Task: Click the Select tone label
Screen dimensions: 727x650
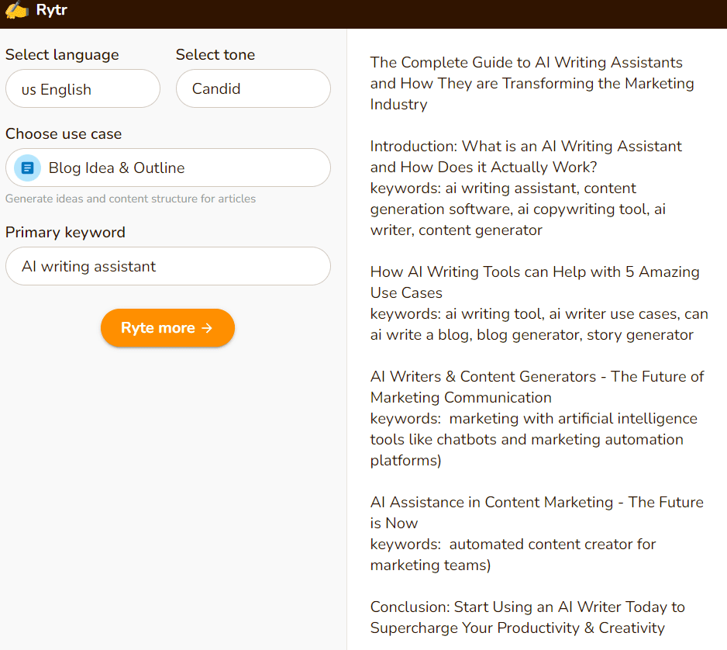Action: point(215,55)
